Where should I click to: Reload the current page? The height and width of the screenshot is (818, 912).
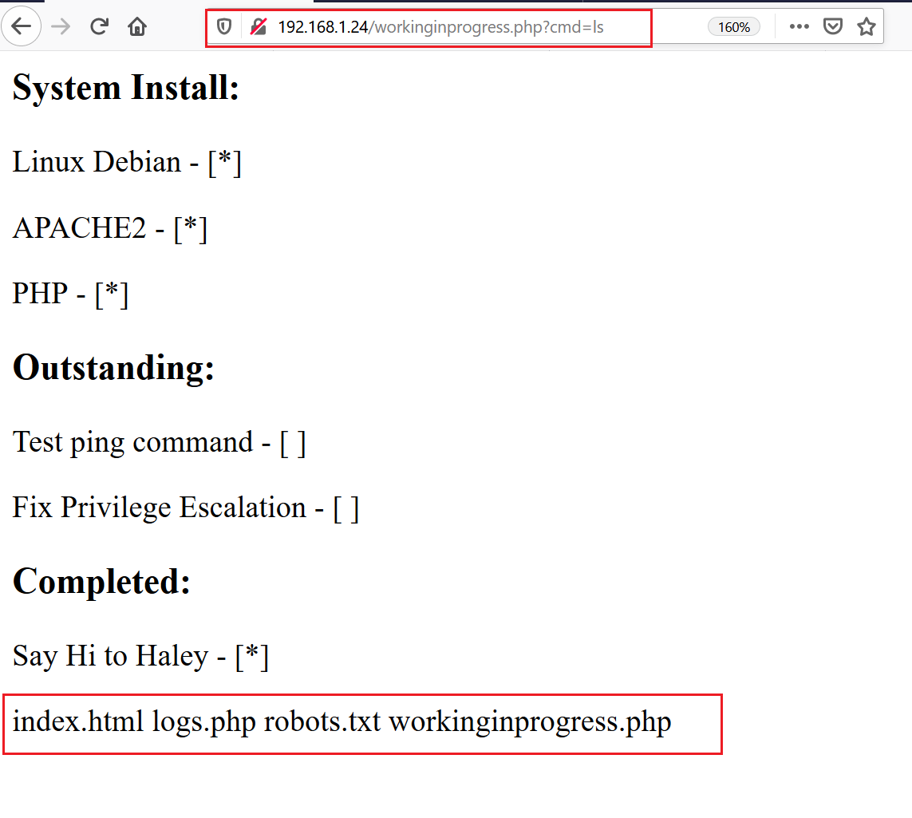click(99, 27)
